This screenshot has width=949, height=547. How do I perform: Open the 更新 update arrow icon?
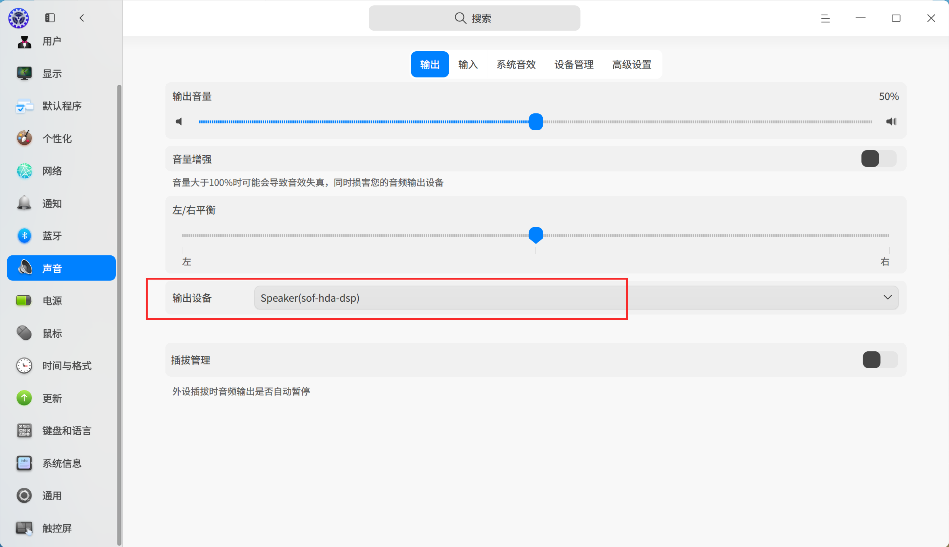[24, 398]
